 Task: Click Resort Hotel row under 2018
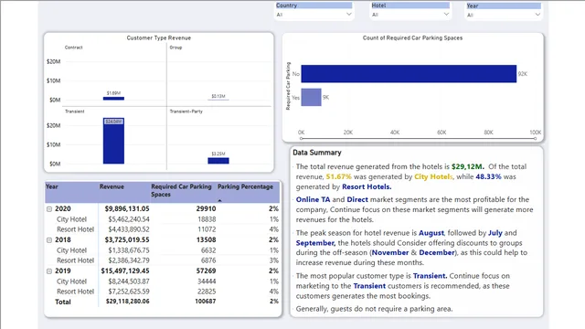pyautogui.click(x=75, y=260)
